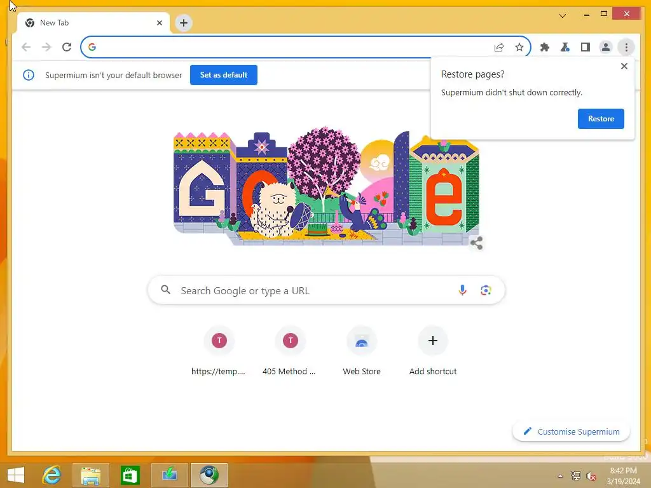The width and height of the screenshot is (651, 488).
Task: Open a new tab with plus button
Action: click(x=184, y=23)
